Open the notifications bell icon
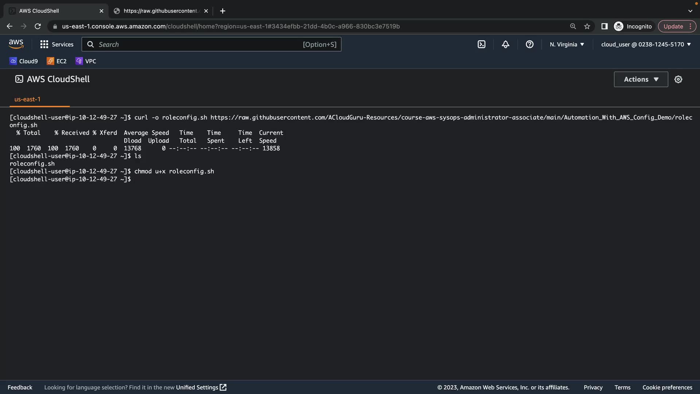This screenshot has height=394, width=700. (505, 45)
